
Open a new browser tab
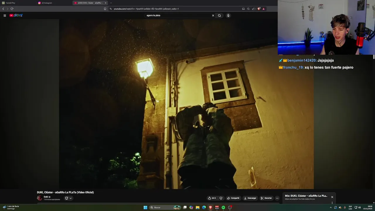point(111,3)
